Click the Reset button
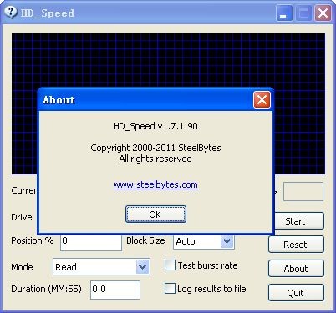 click(x=296, y=245)
